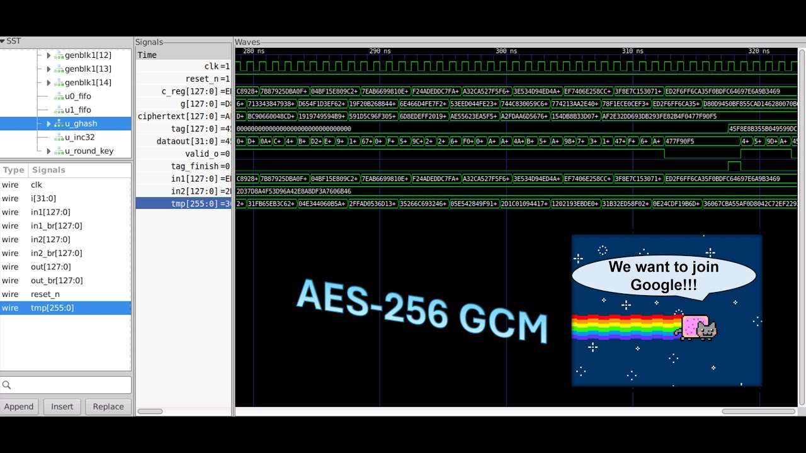The image size is (806, 453).
Task: Expand the u_ghash tree node
Action: coord(48,124)
